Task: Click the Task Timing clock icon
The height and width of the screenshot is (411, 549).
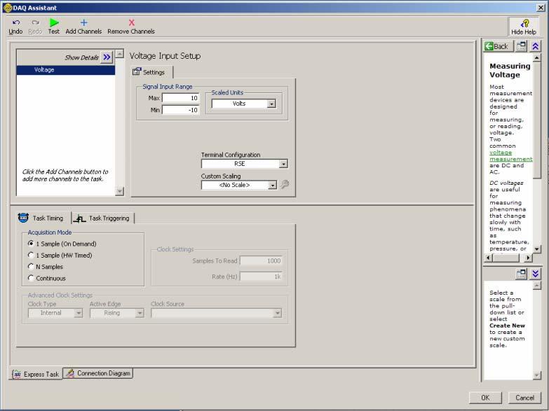Action: click(x=23, y=218)
